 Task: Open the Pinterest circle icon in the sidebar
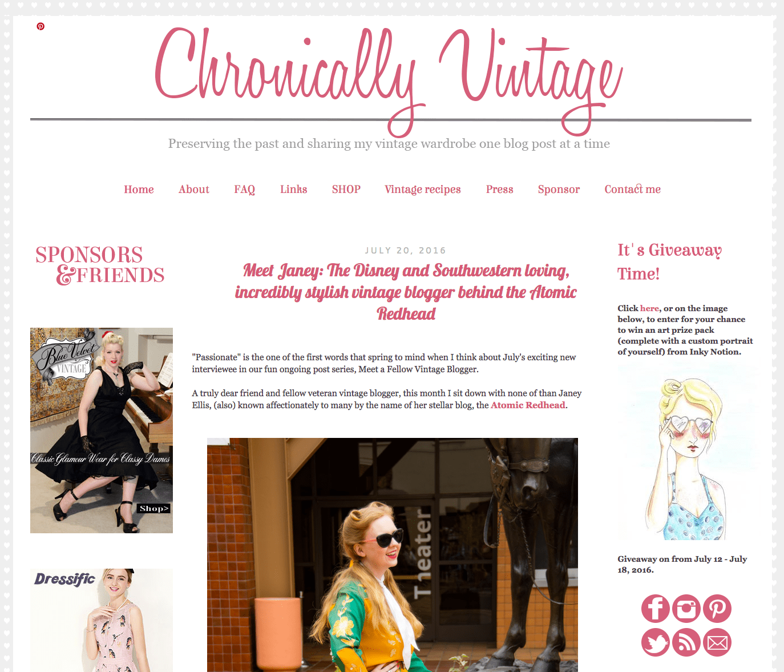click(x=717, y=609)
